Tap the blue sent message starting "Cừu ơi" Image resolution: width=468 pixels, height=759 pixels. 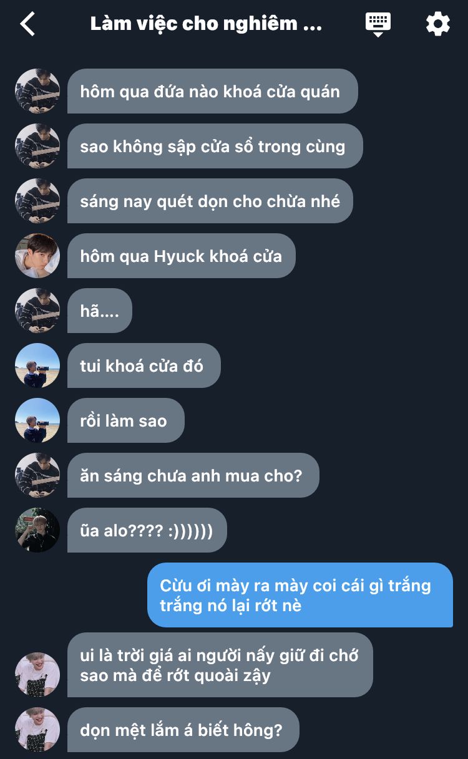click(300, 595)
